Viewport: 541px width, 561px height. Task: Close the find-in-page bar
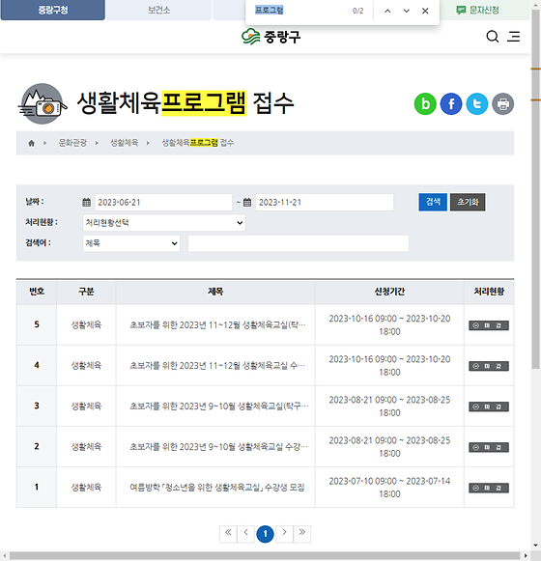425,11
